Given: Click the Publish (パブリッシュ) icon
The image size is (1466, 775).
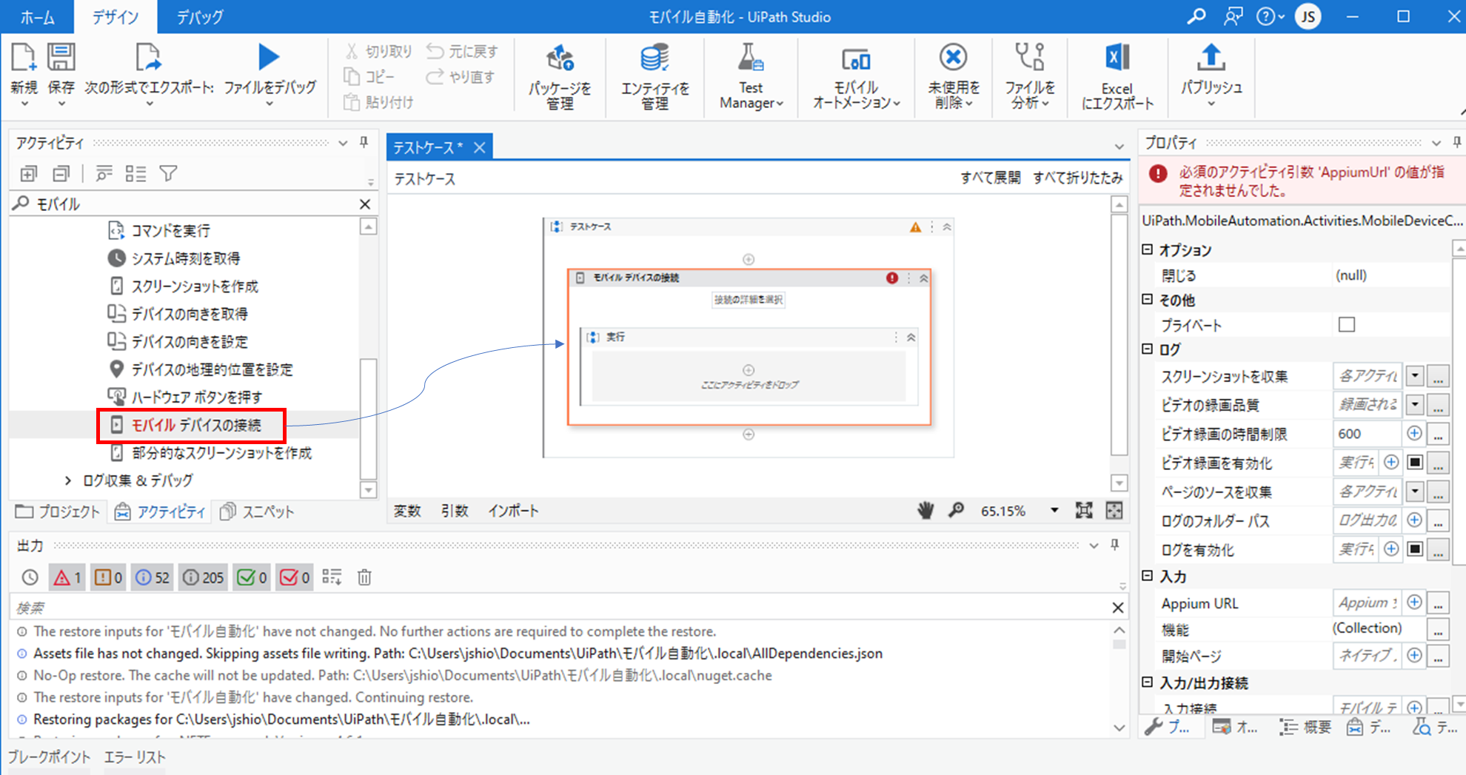Looking at the screenshot, I should click(1211, 57).
